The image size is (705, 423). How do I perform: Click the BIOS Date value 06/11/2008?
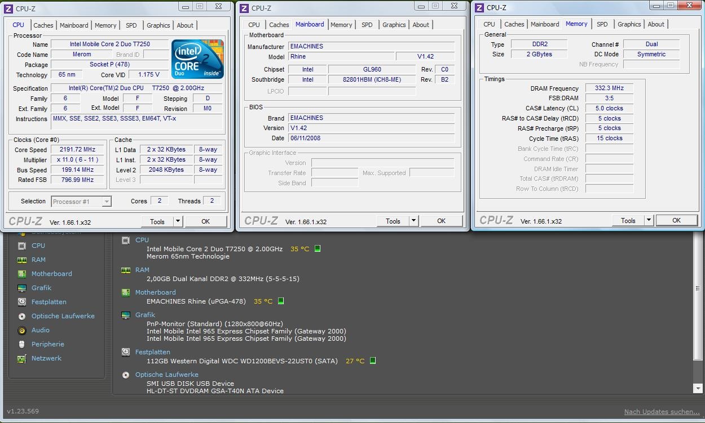(371, 138)
